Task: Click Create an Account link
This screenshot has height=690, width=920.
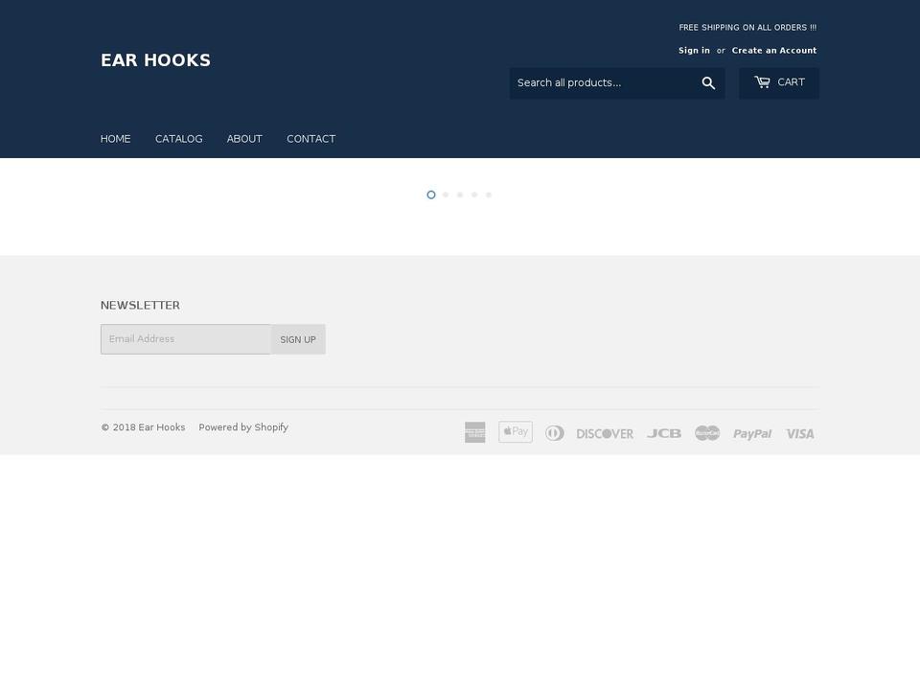Action: click(x=774, y=51)
